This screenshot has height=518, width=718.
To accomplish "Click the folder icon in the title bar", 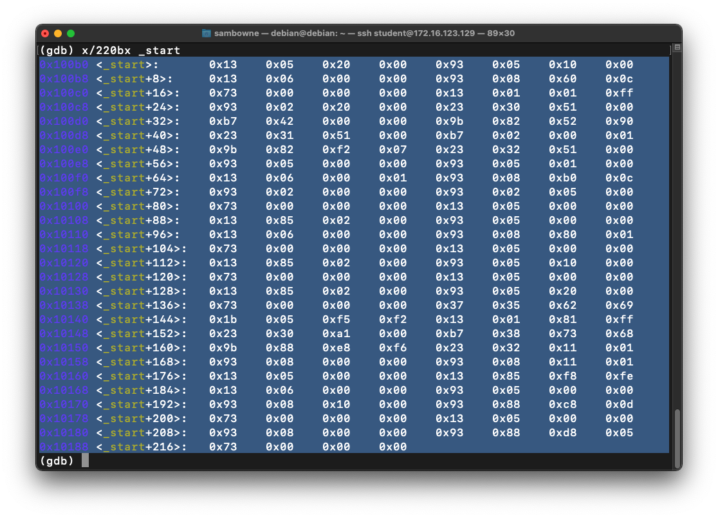I will coord(207,33).
